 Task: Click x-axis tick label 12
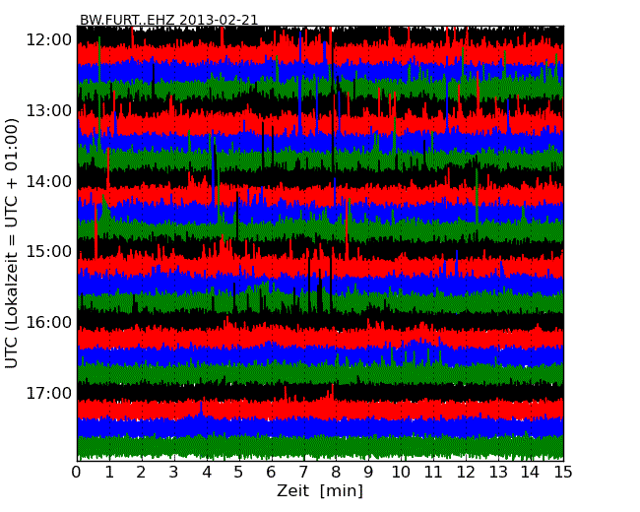click(x=466, y=473)
